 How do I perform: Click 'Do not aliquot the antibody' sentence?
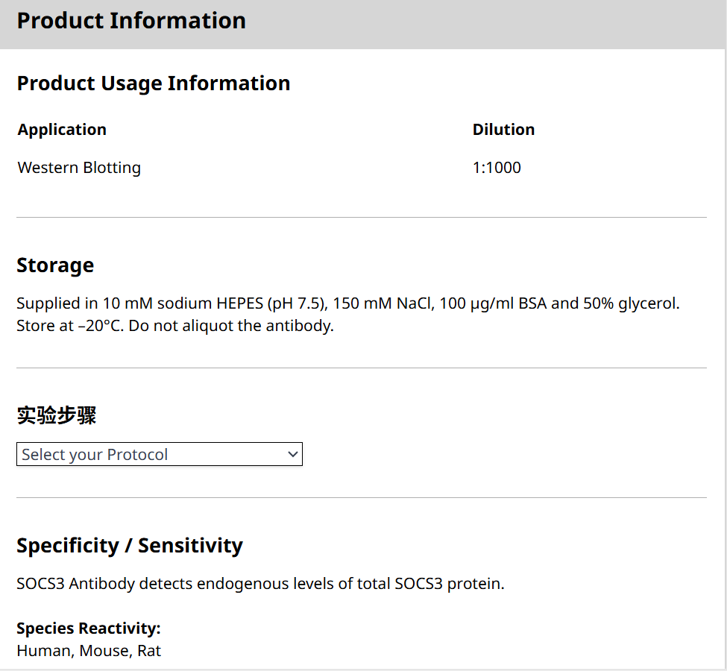pyautogui.click(x=231, y=327)
